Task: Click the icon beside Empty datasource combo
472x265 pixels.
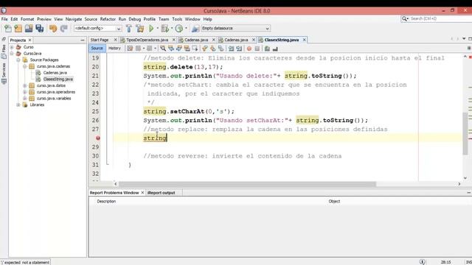Action: click(x=195, y=29)
